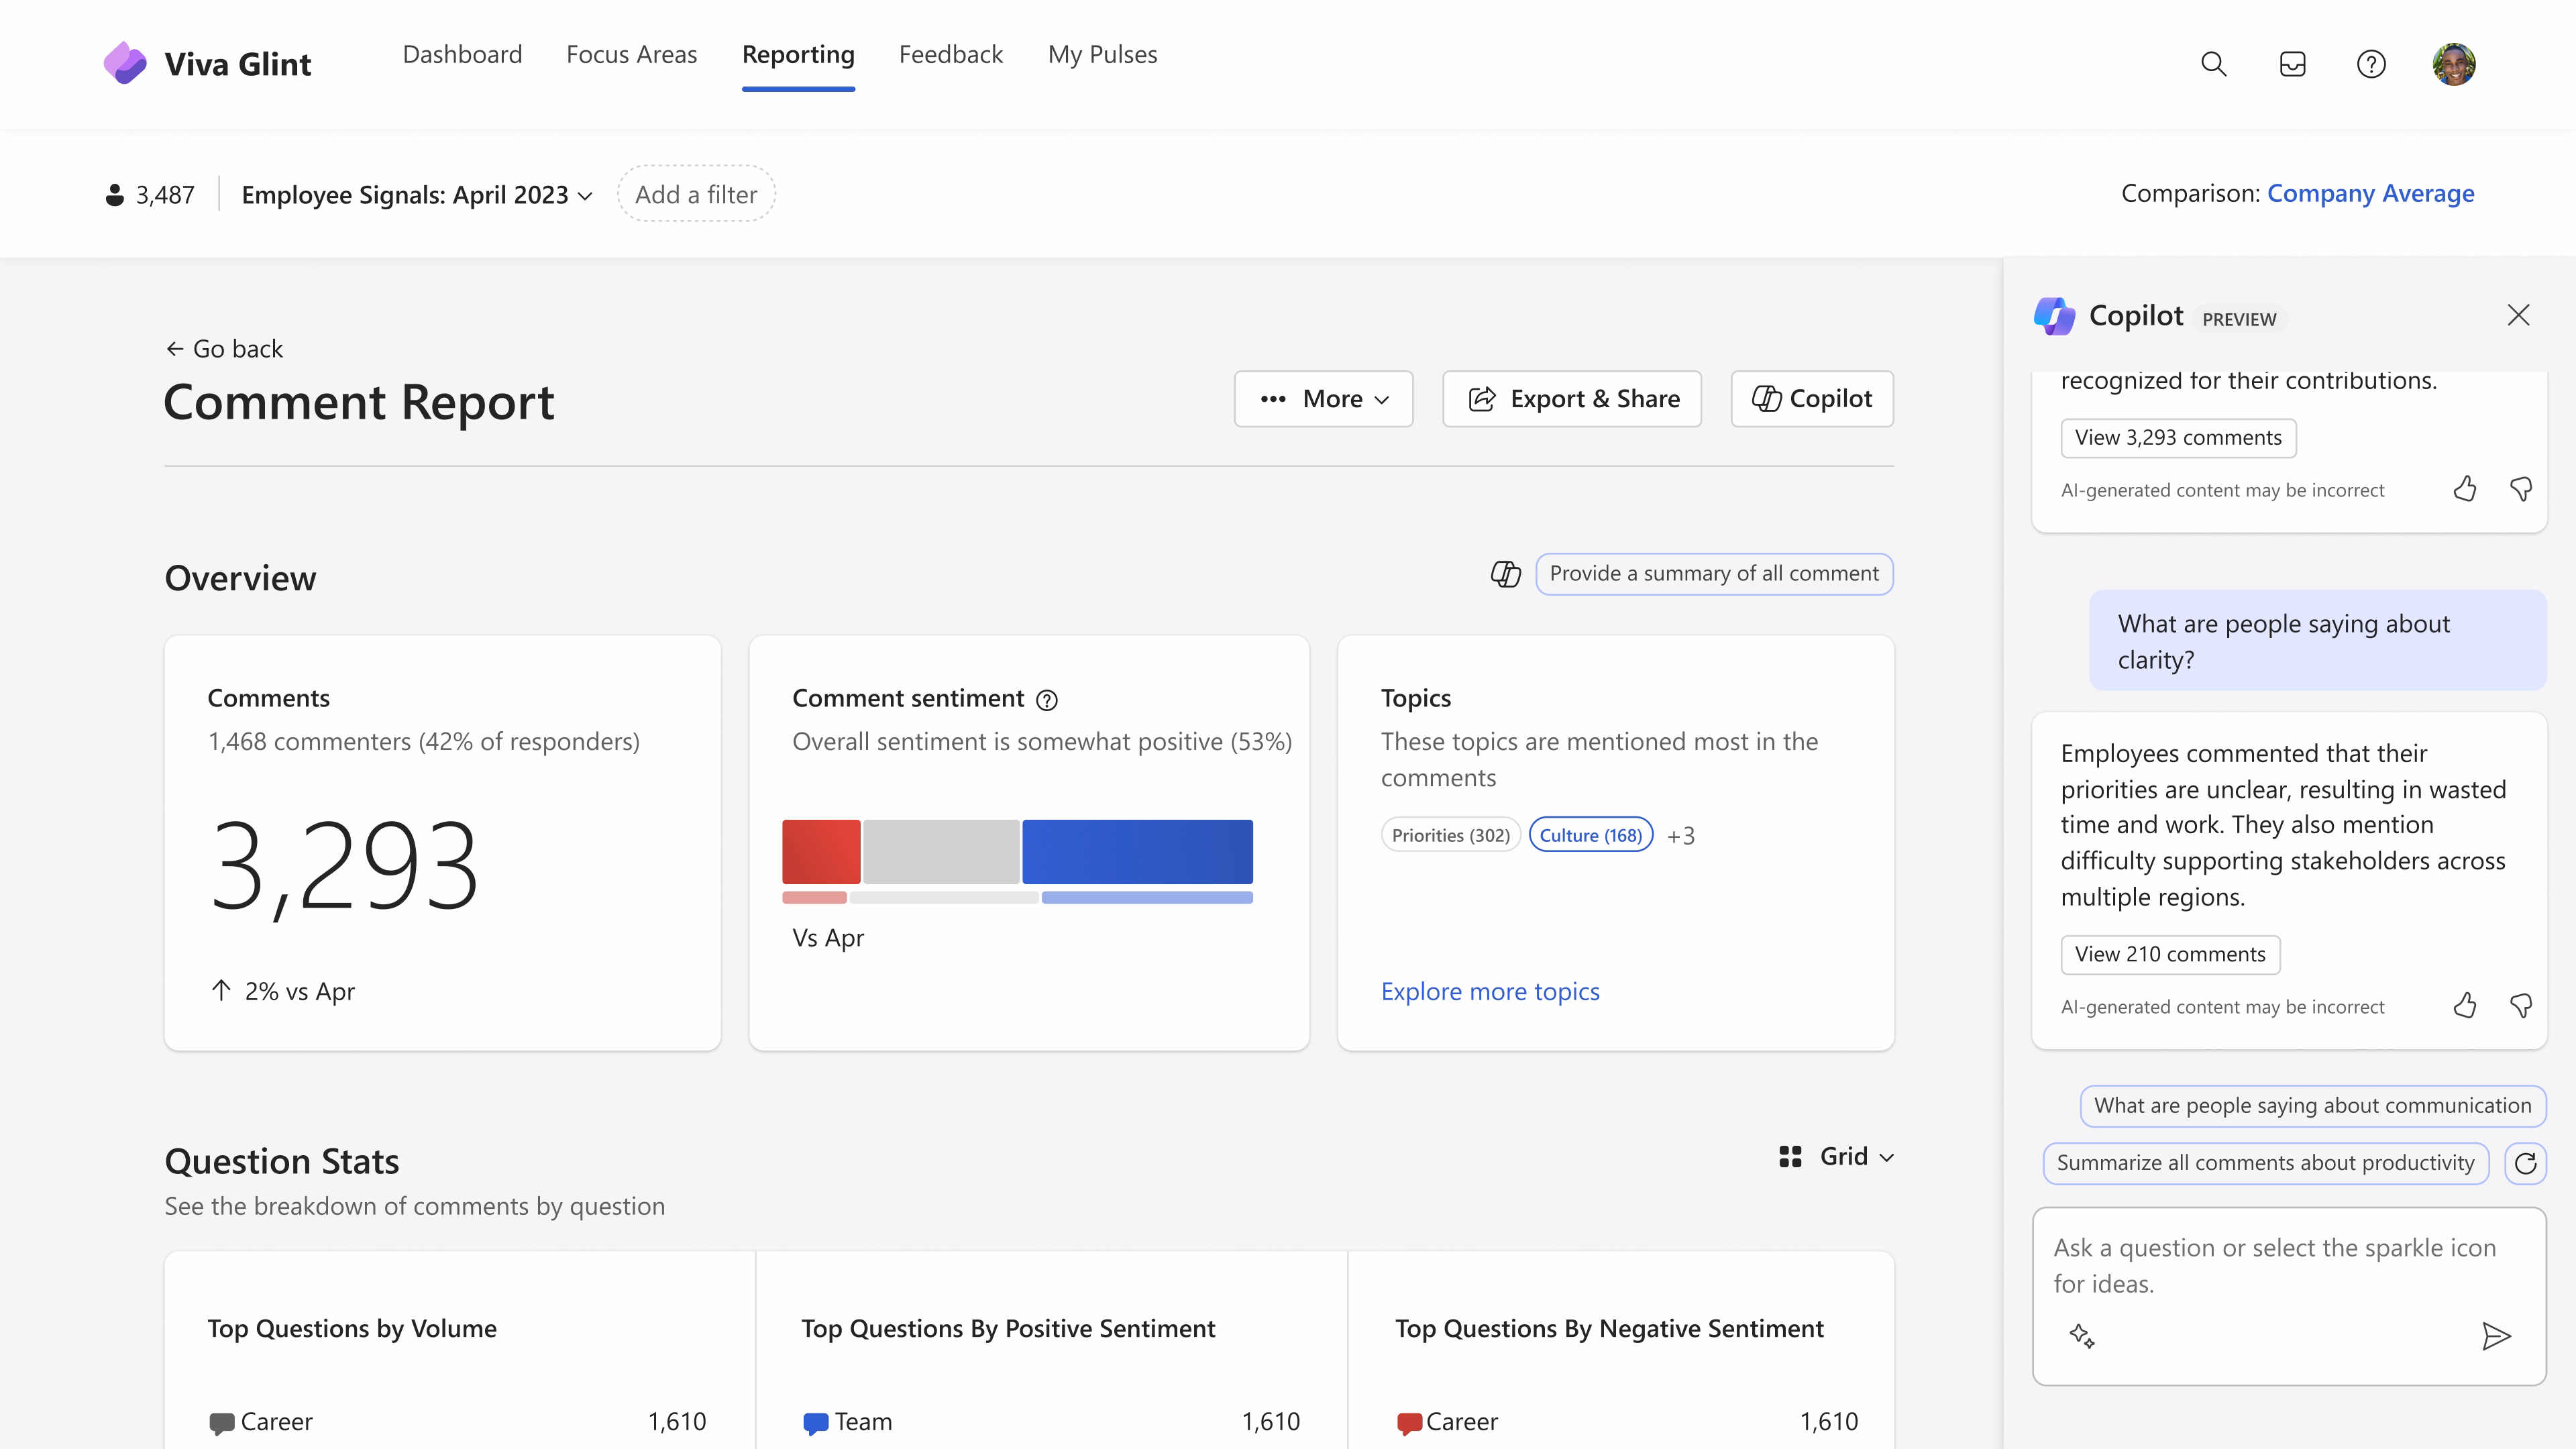2576x1449 pixels.
Task: Click the Export & Share button
Action: [x=1572, y=399]
